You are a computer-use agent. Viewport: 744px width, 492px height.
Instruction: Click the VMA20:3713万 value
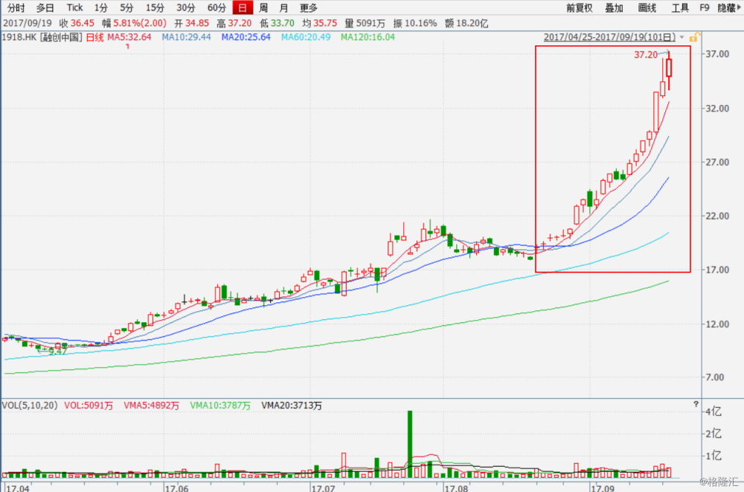[292, 406]
